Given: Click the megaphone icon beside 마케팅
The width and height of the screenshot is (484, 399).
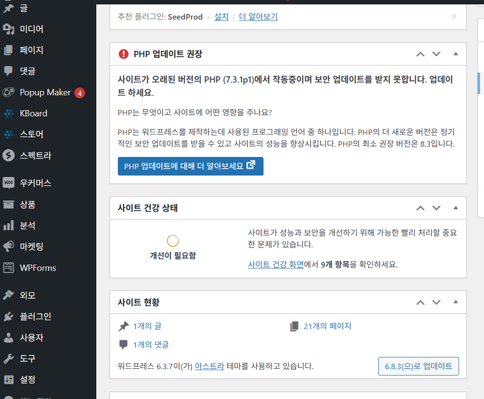Looking at the screenshot, I should (9, 246).
